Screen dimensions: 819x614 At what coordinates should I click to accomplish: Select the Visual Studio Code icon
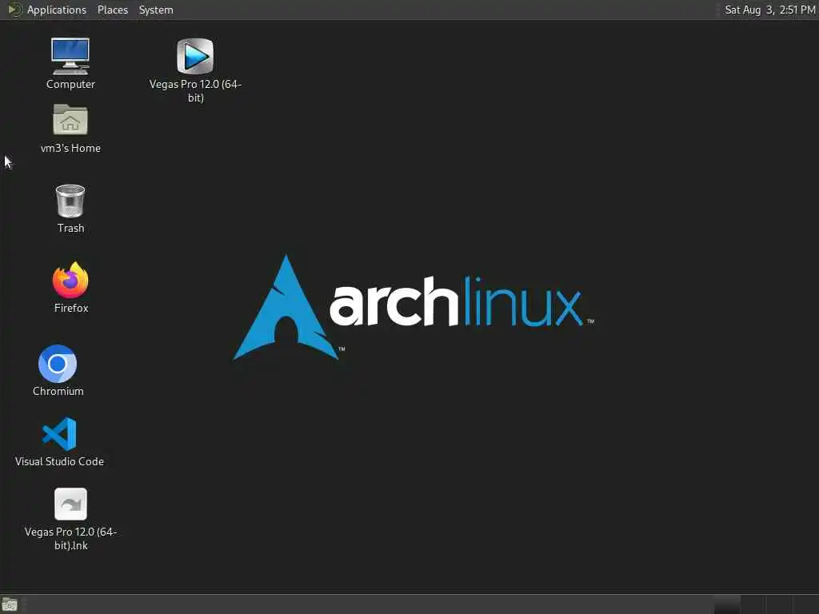59,434
